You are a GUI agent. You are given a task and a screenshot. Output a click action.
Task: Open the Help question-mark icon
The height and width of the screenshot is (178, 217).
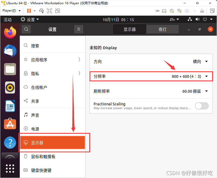[10, 143]
